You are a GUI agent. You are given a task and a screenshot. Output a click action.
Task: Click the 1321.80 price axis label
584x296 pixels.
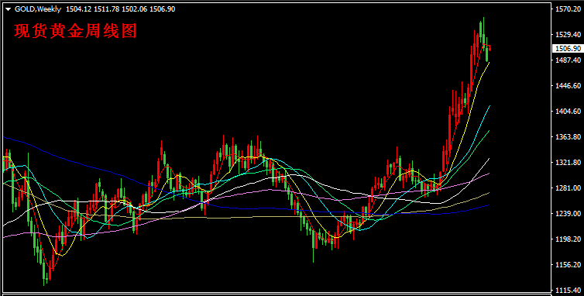[569, 163]
